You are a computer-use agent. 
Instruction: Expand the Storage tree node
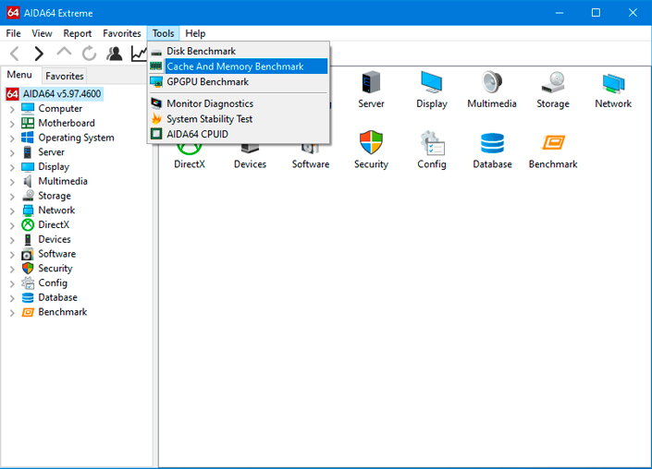click(x=12, y=197)
